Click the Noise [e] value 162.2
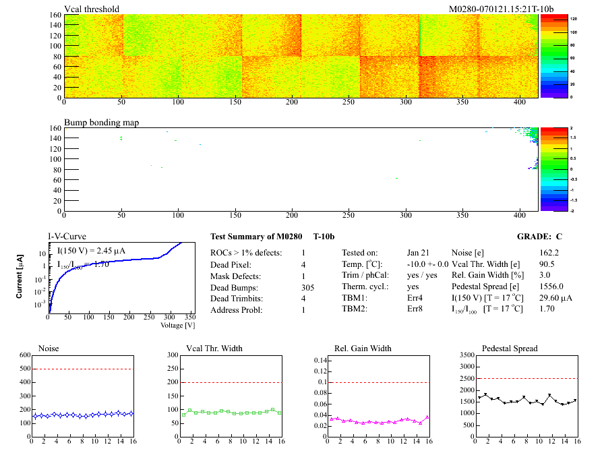 (549, 253)
